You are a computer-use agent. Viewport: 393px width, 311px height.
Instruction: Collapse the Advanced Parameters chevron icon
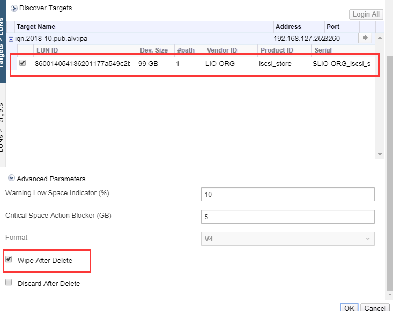tap(11, 178)
